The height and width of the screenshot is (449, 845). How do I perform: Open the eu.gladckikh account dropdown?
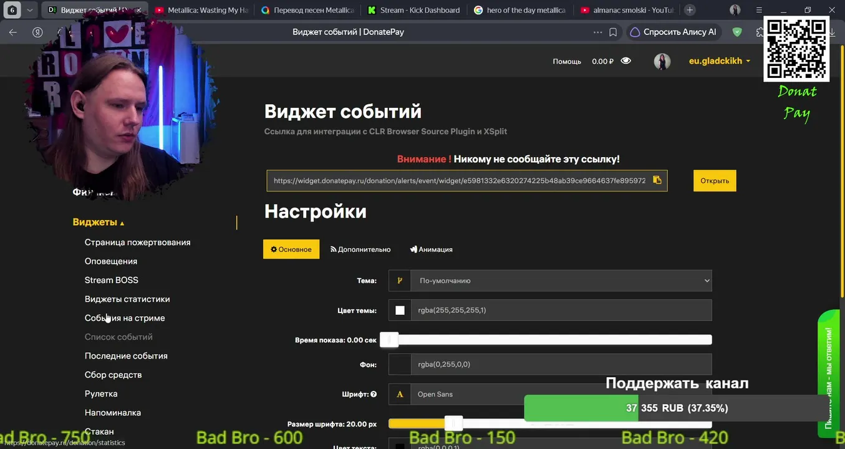click(x=719, y=61)
